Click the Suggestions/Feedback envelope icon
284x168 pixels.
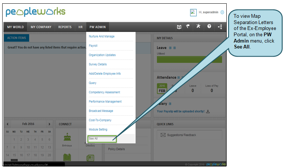click(163, 135)
